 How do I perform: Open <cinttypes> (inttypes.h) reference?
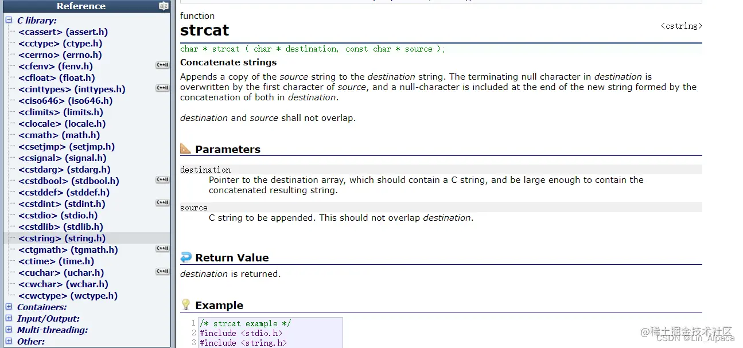[x=72, y=89]
